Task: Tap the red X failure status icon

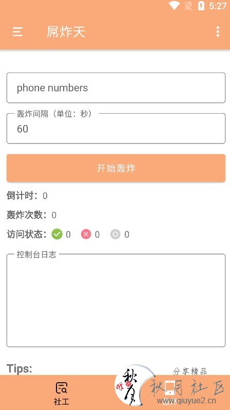Action: click(x=86, y=234)
